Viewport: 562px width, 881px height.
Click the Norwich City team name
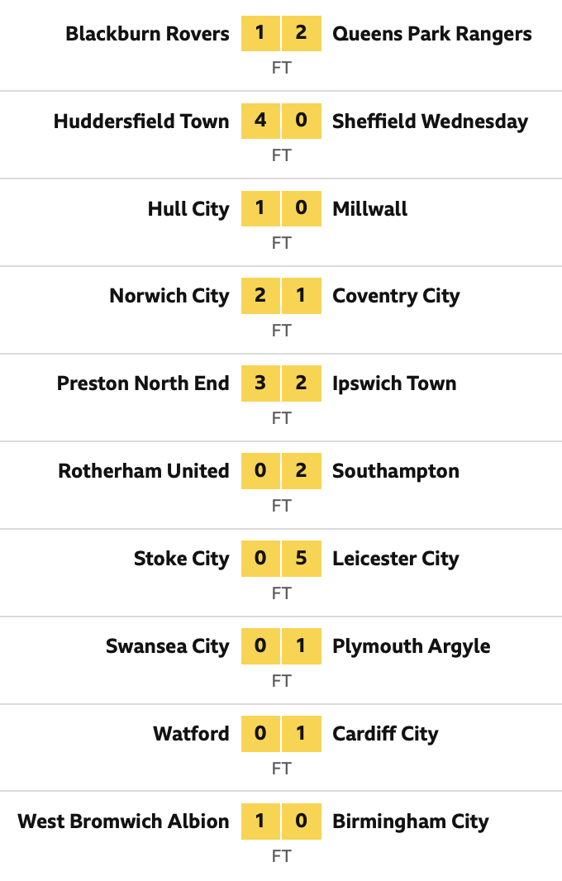pos(169,297)
